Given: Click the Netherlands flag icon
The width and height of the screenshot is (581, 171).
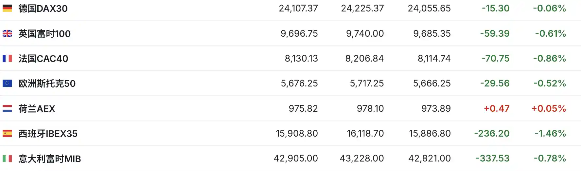Looking at the screenshot, I should tap(7, 108).
